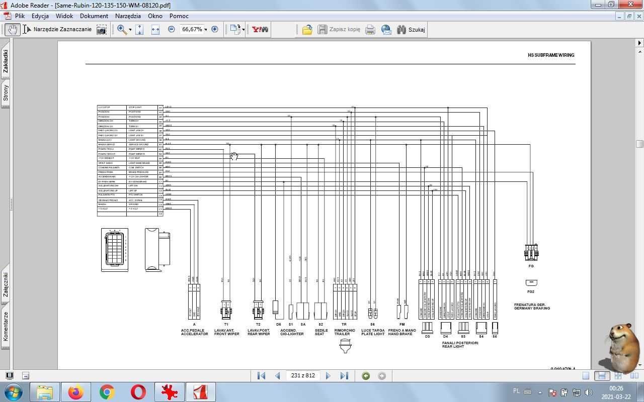Screen dimensions: 644x402
Task: Click hide toolbars icon bottom left
Action: [26, 375]
